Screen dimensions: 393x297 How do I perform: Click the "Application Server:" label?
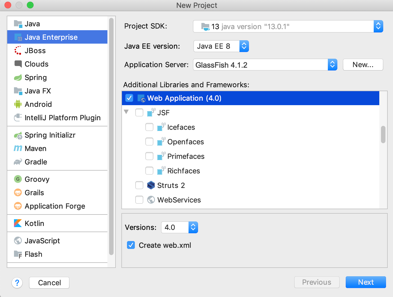pyautogui.click(x=157, y=65)
